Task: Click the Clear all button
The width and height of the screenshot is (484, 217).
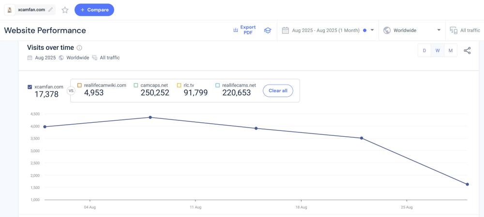Action: click(278, 90)
